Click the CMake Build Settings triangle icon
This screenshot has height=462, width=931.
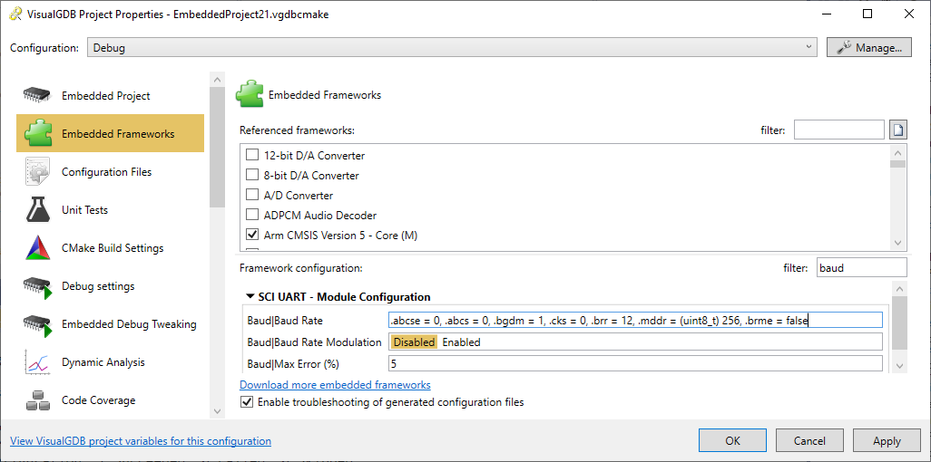pyautogui.click(x=36, y=248)
